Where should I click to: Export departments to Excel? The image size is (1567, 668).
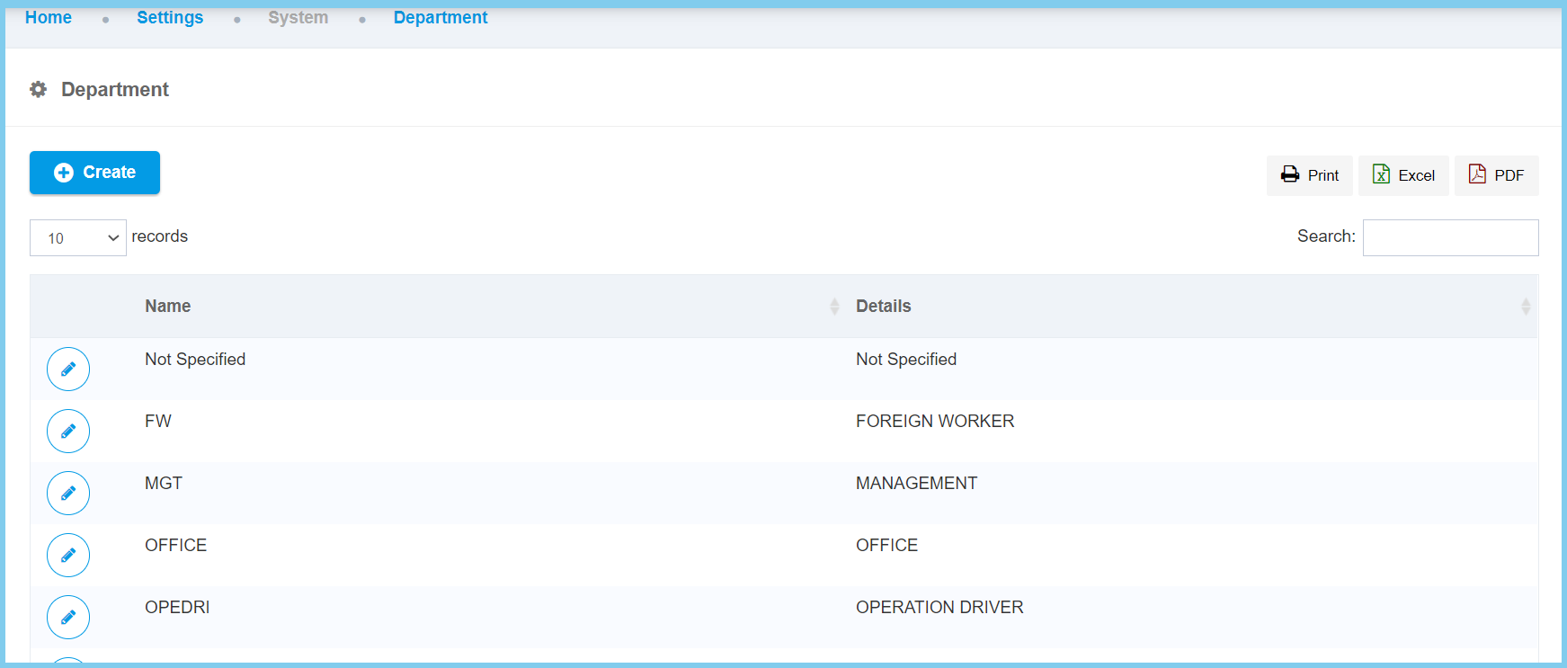pos(1402,175)
